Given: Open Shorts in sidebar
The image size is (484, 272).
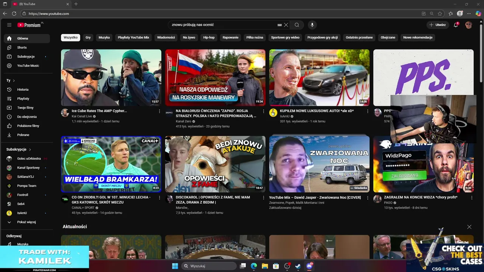Looking at the screenshot, I should [27, 48].
